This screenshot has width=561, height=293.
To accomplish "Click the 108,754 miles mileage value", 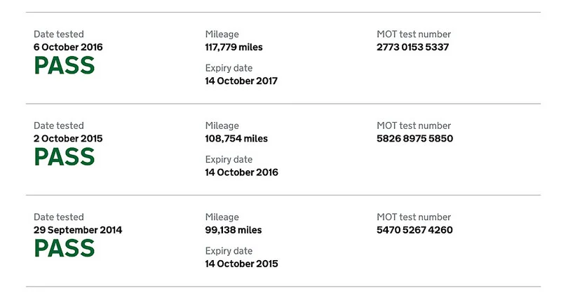I will (236, 139).
